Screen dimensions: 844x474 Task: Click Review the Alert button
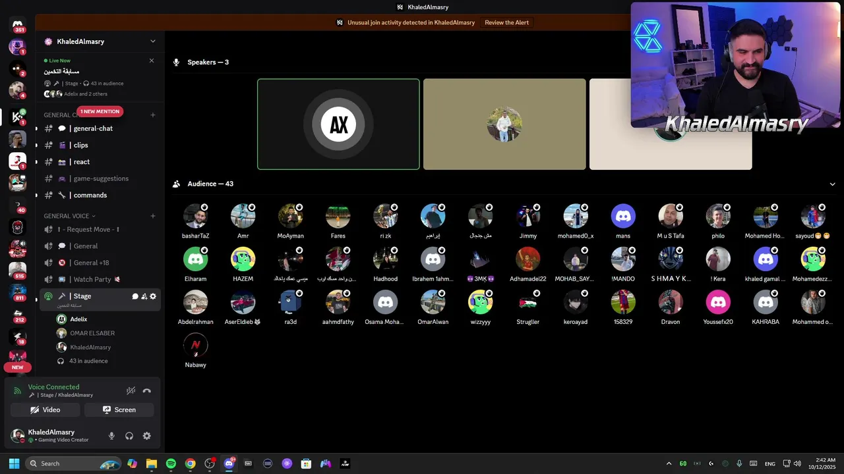click(x=506, y=22)
